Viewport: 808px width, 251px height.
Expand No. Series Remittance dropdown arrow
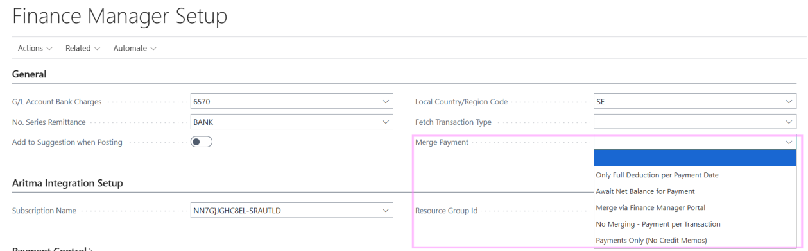[x=385, y=122]
